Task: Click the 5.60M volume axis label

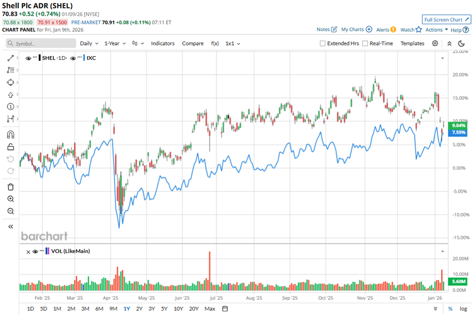Action: tap(458, 282)
